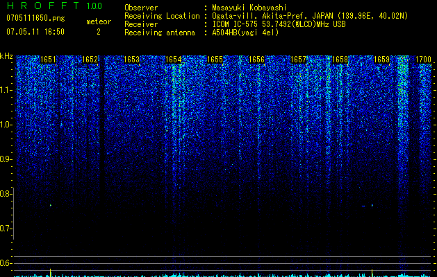The width and height of the screenshot is (437, 277).
Task: Click the 1653 time marker
Action: click(131, 60)
